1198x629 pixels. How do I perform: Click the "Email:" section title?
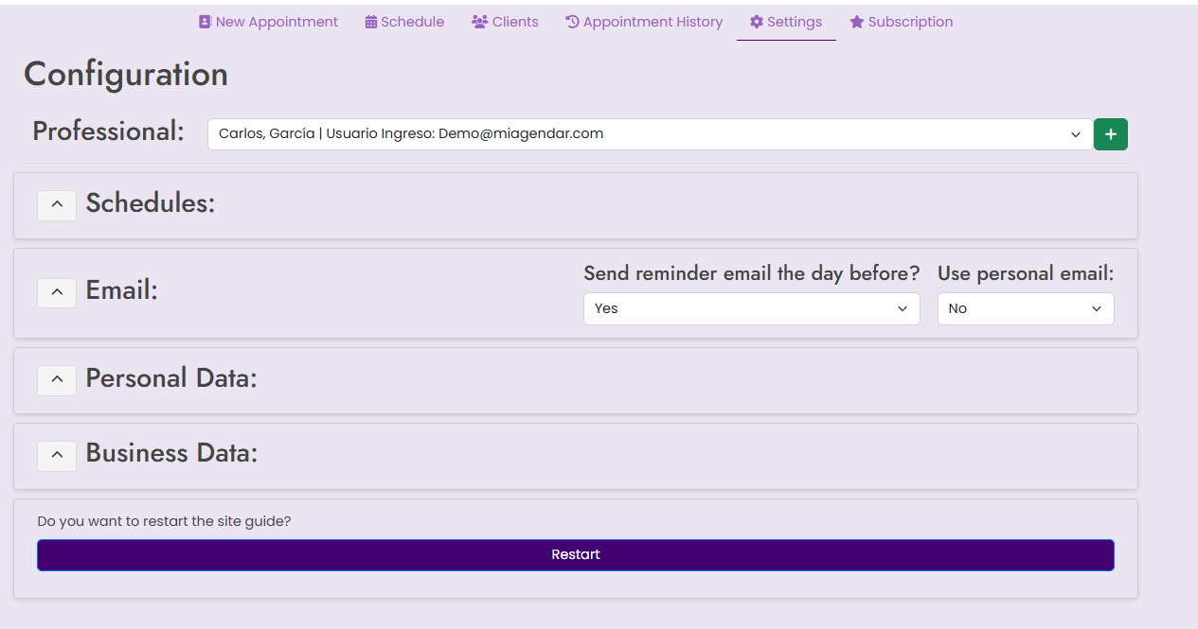coord(122,290)
